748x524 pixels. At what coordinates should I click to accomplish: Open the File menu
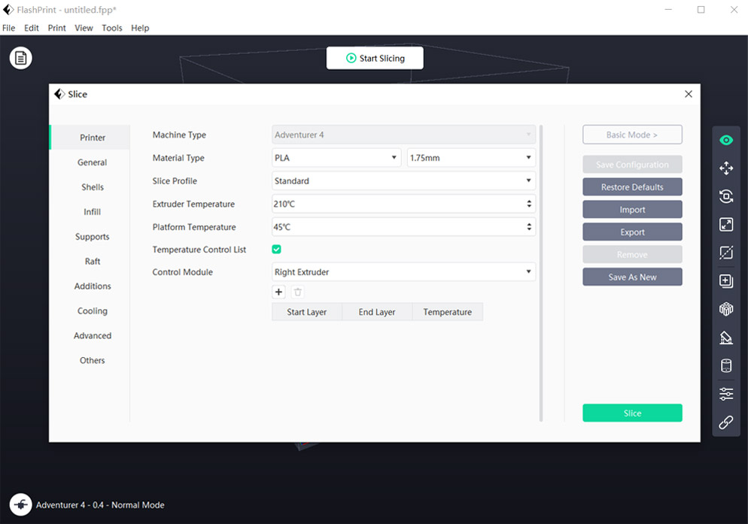[x=8, y=28]
